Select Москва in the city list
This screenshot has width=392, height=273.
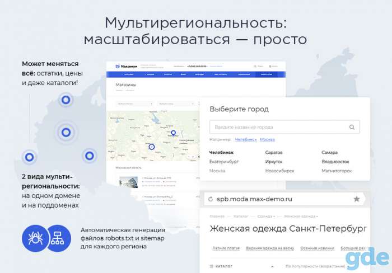pyautogui.click(x=217, y=171)
